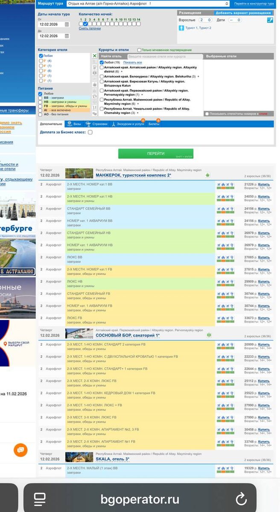Click plane icon in 19329 р. SKALA row
Screen dimensions: 280x512
pos(219,468)
